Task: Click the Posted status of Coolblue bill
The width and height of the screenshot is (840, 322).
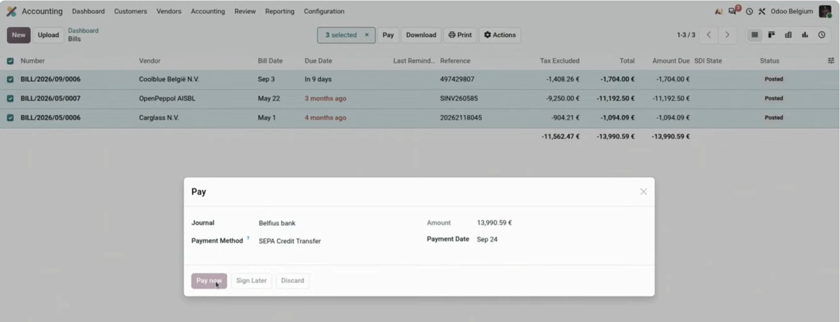Action: pyautogui.click(x=773, y=79)
